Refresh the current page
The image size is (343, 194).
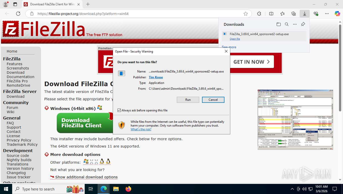(18, 14)
